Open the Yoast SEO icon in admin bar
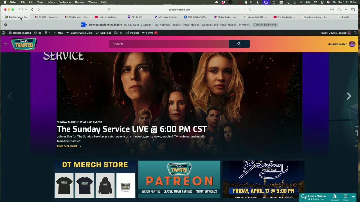 116,33
